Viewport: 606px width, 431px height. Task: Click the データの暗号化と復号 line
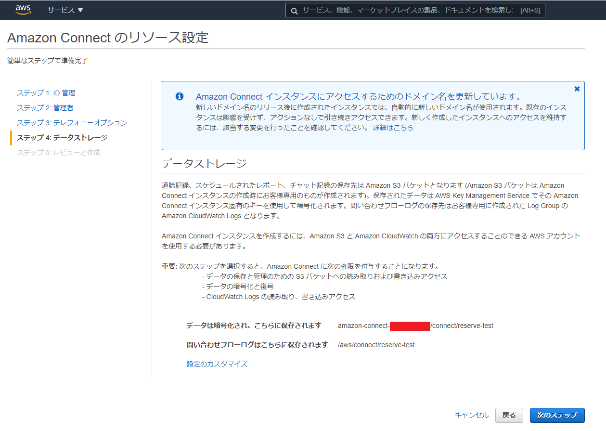(x=238, y=287)
